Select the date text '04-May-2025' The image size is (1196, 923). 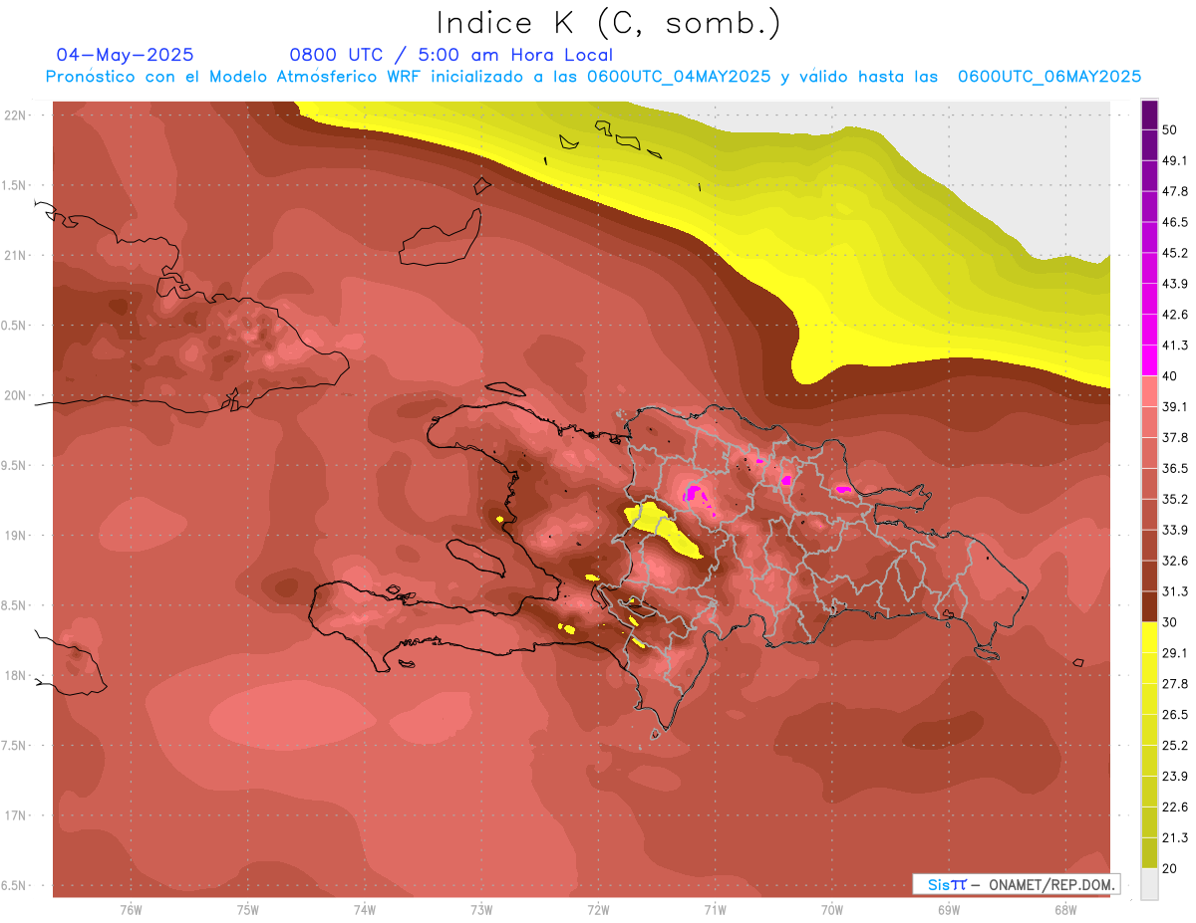point(125,55)
